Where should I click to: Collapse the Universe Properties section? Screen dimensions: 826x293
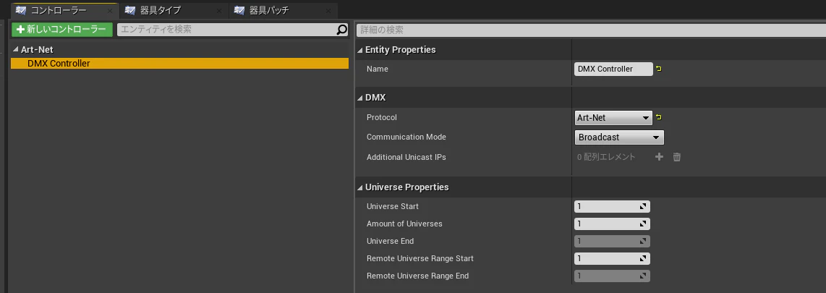pyautogui.click(x=360, y=187)
